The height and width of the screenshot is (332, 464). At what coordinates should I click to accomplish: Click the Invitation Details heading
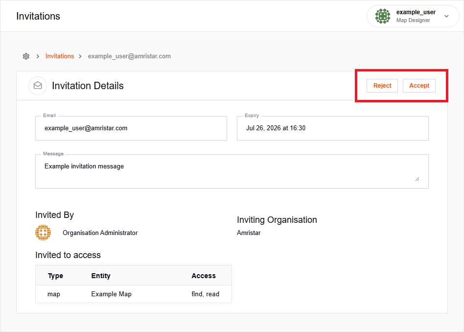88,86
